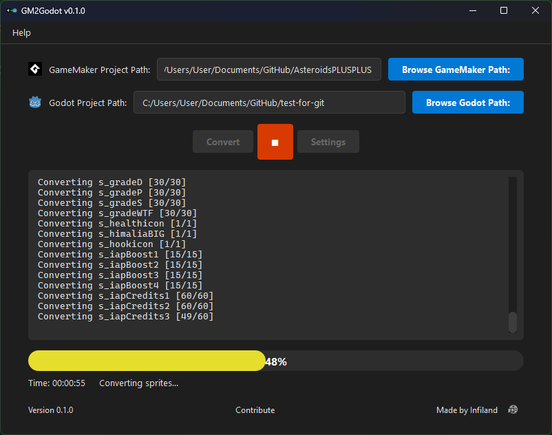The height and width of the screenshot is (435, 552).
Task: Select log line s_gradeD [30/30]
Action: coord(112,182)
